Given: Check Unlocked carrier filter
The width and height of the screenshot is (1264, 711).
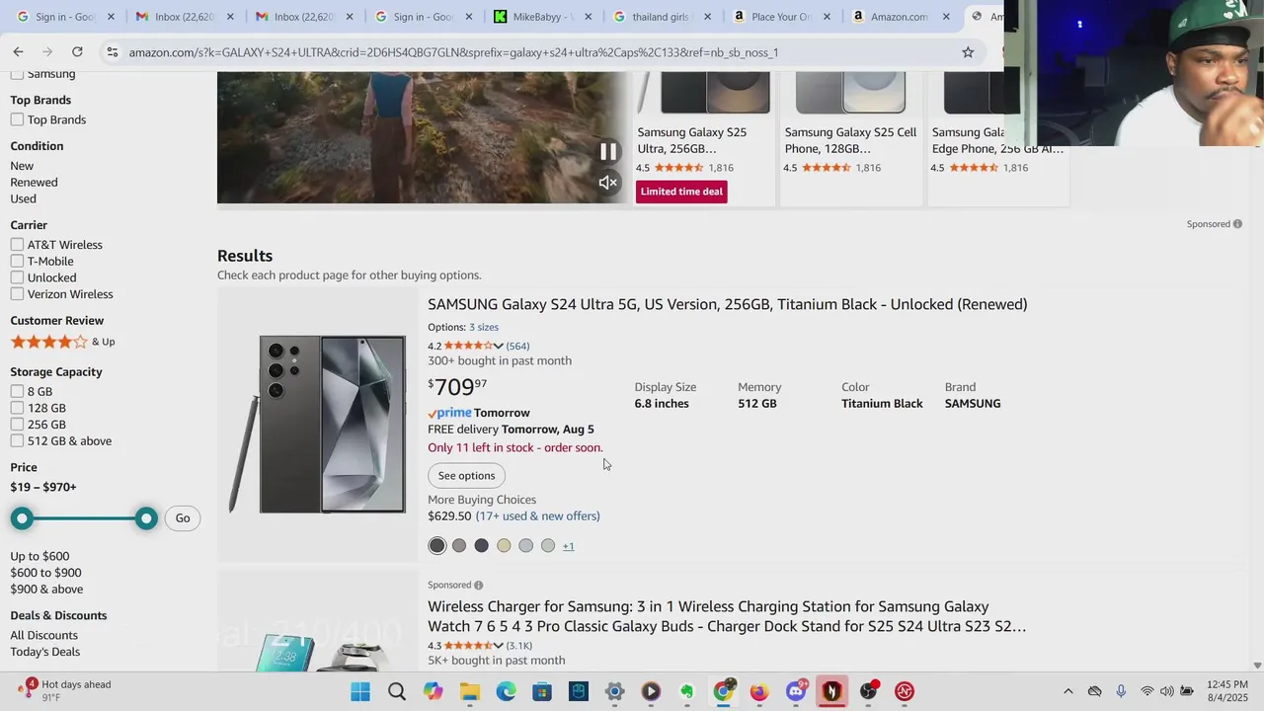Looking at the screenshot, I should point(17,277).
